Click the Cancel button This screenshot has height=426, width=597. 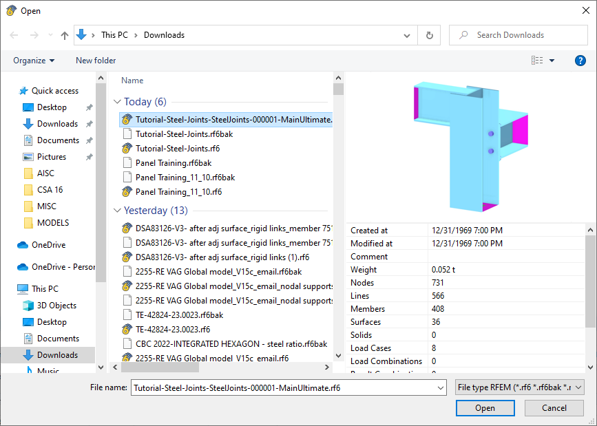[554, 408]
